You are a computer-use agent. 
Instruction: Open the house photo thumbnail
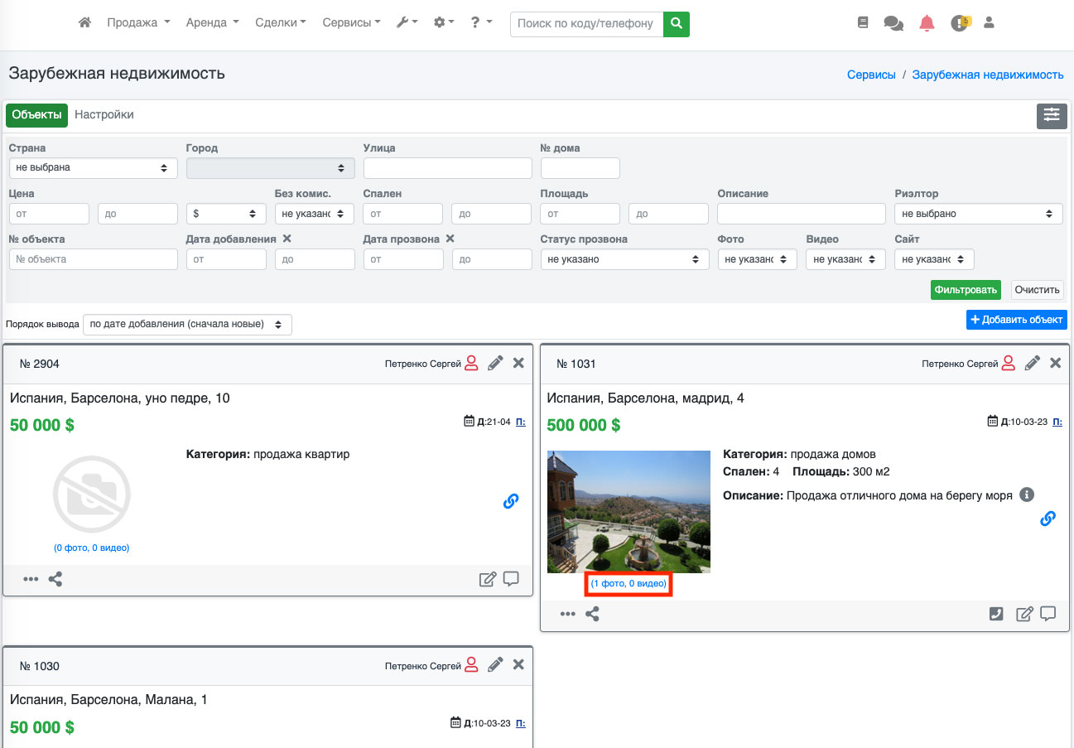pos(629,511)
